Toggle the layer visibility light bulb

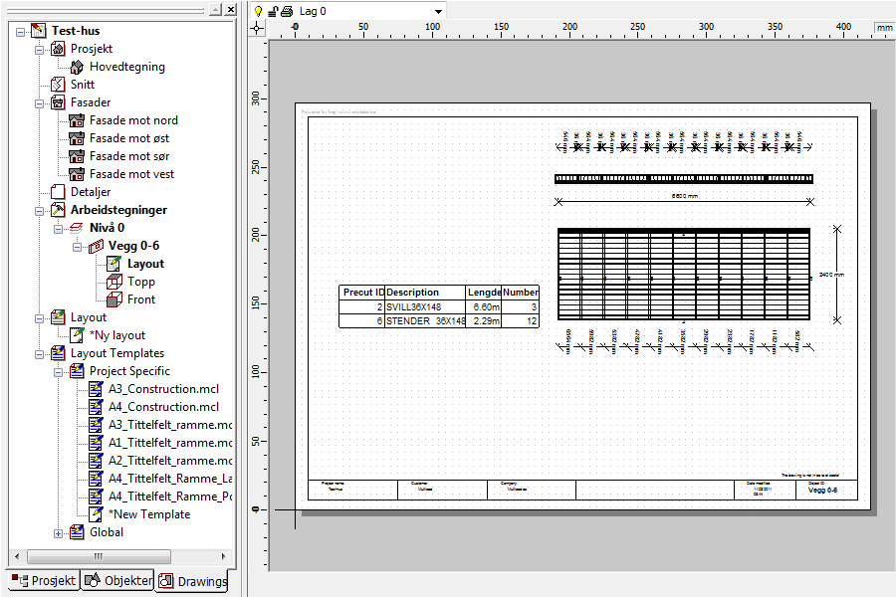point(258,11)
